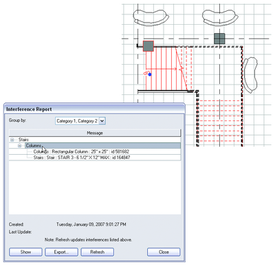Select the Rectangular Column id 581682 entry

[x=81, y=151]
